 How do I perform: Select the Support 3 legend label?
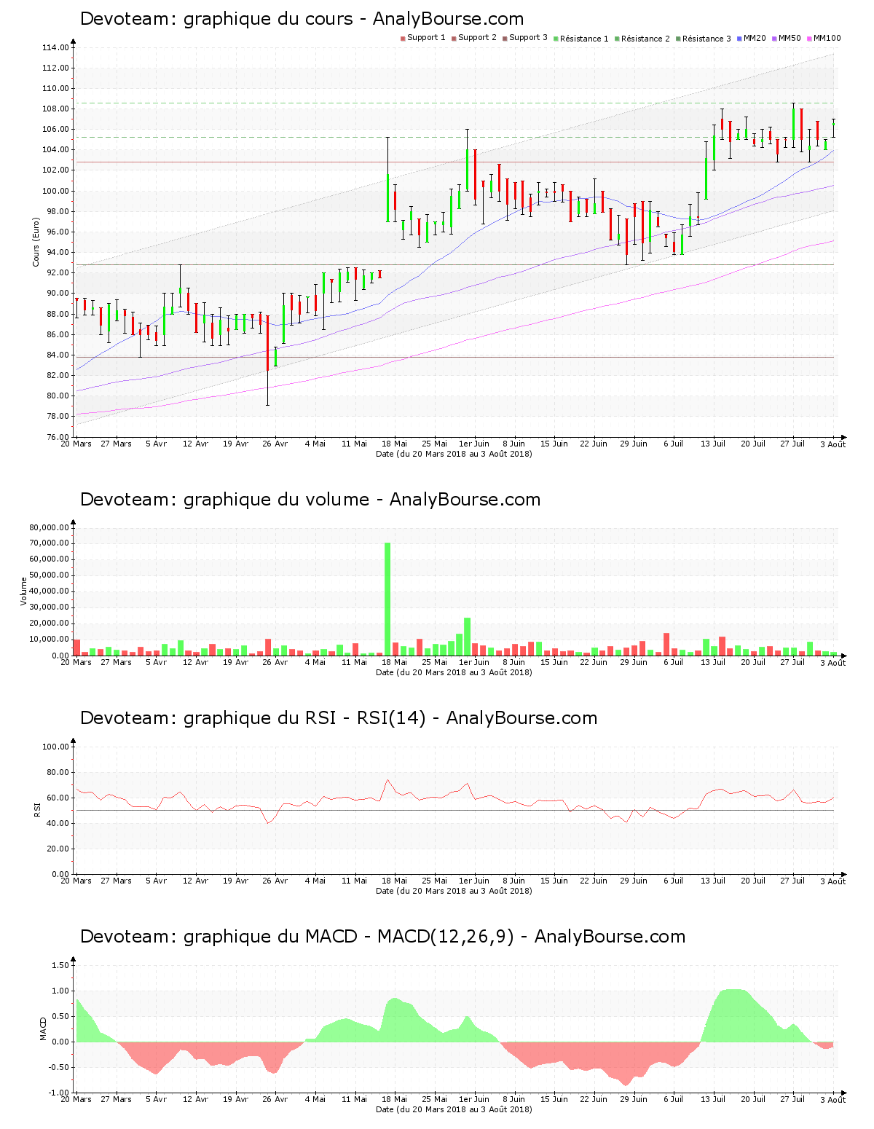point(528,38)
